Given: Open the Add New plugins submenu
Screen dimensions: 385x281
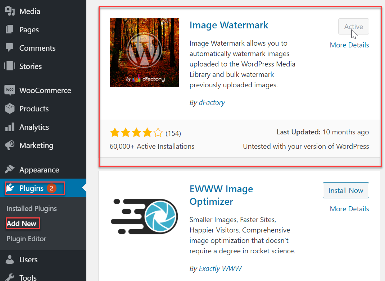Looking at the screenshot, I should point(22,224).
